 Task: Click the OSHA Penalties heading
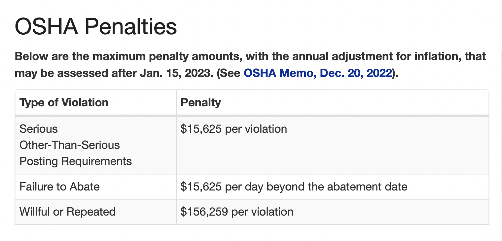(x=96, y=27)
